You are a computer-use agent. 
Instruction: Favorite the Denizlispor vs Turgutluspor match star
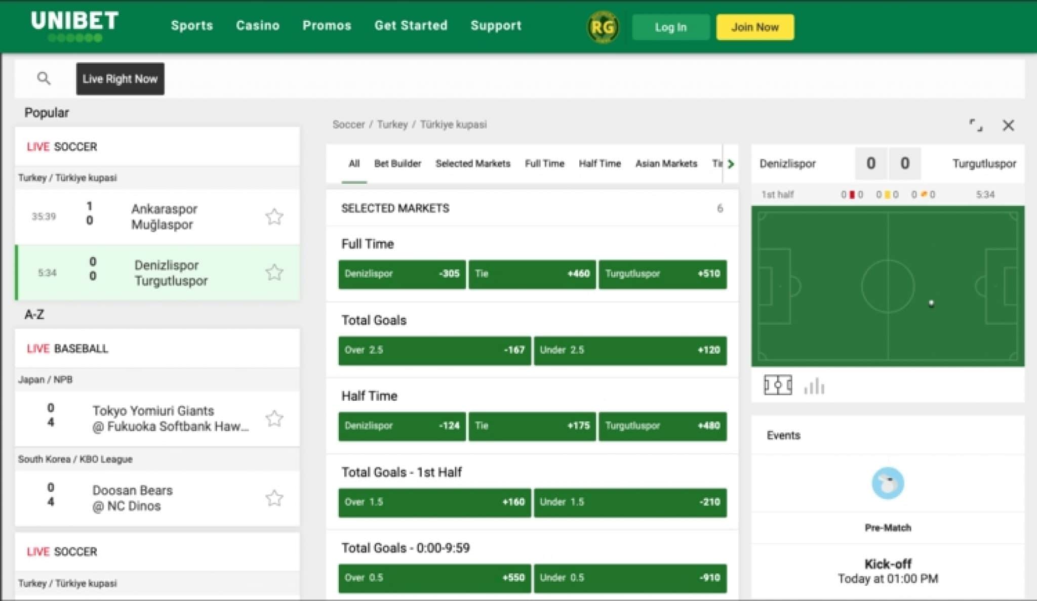[x=274, y=273]
